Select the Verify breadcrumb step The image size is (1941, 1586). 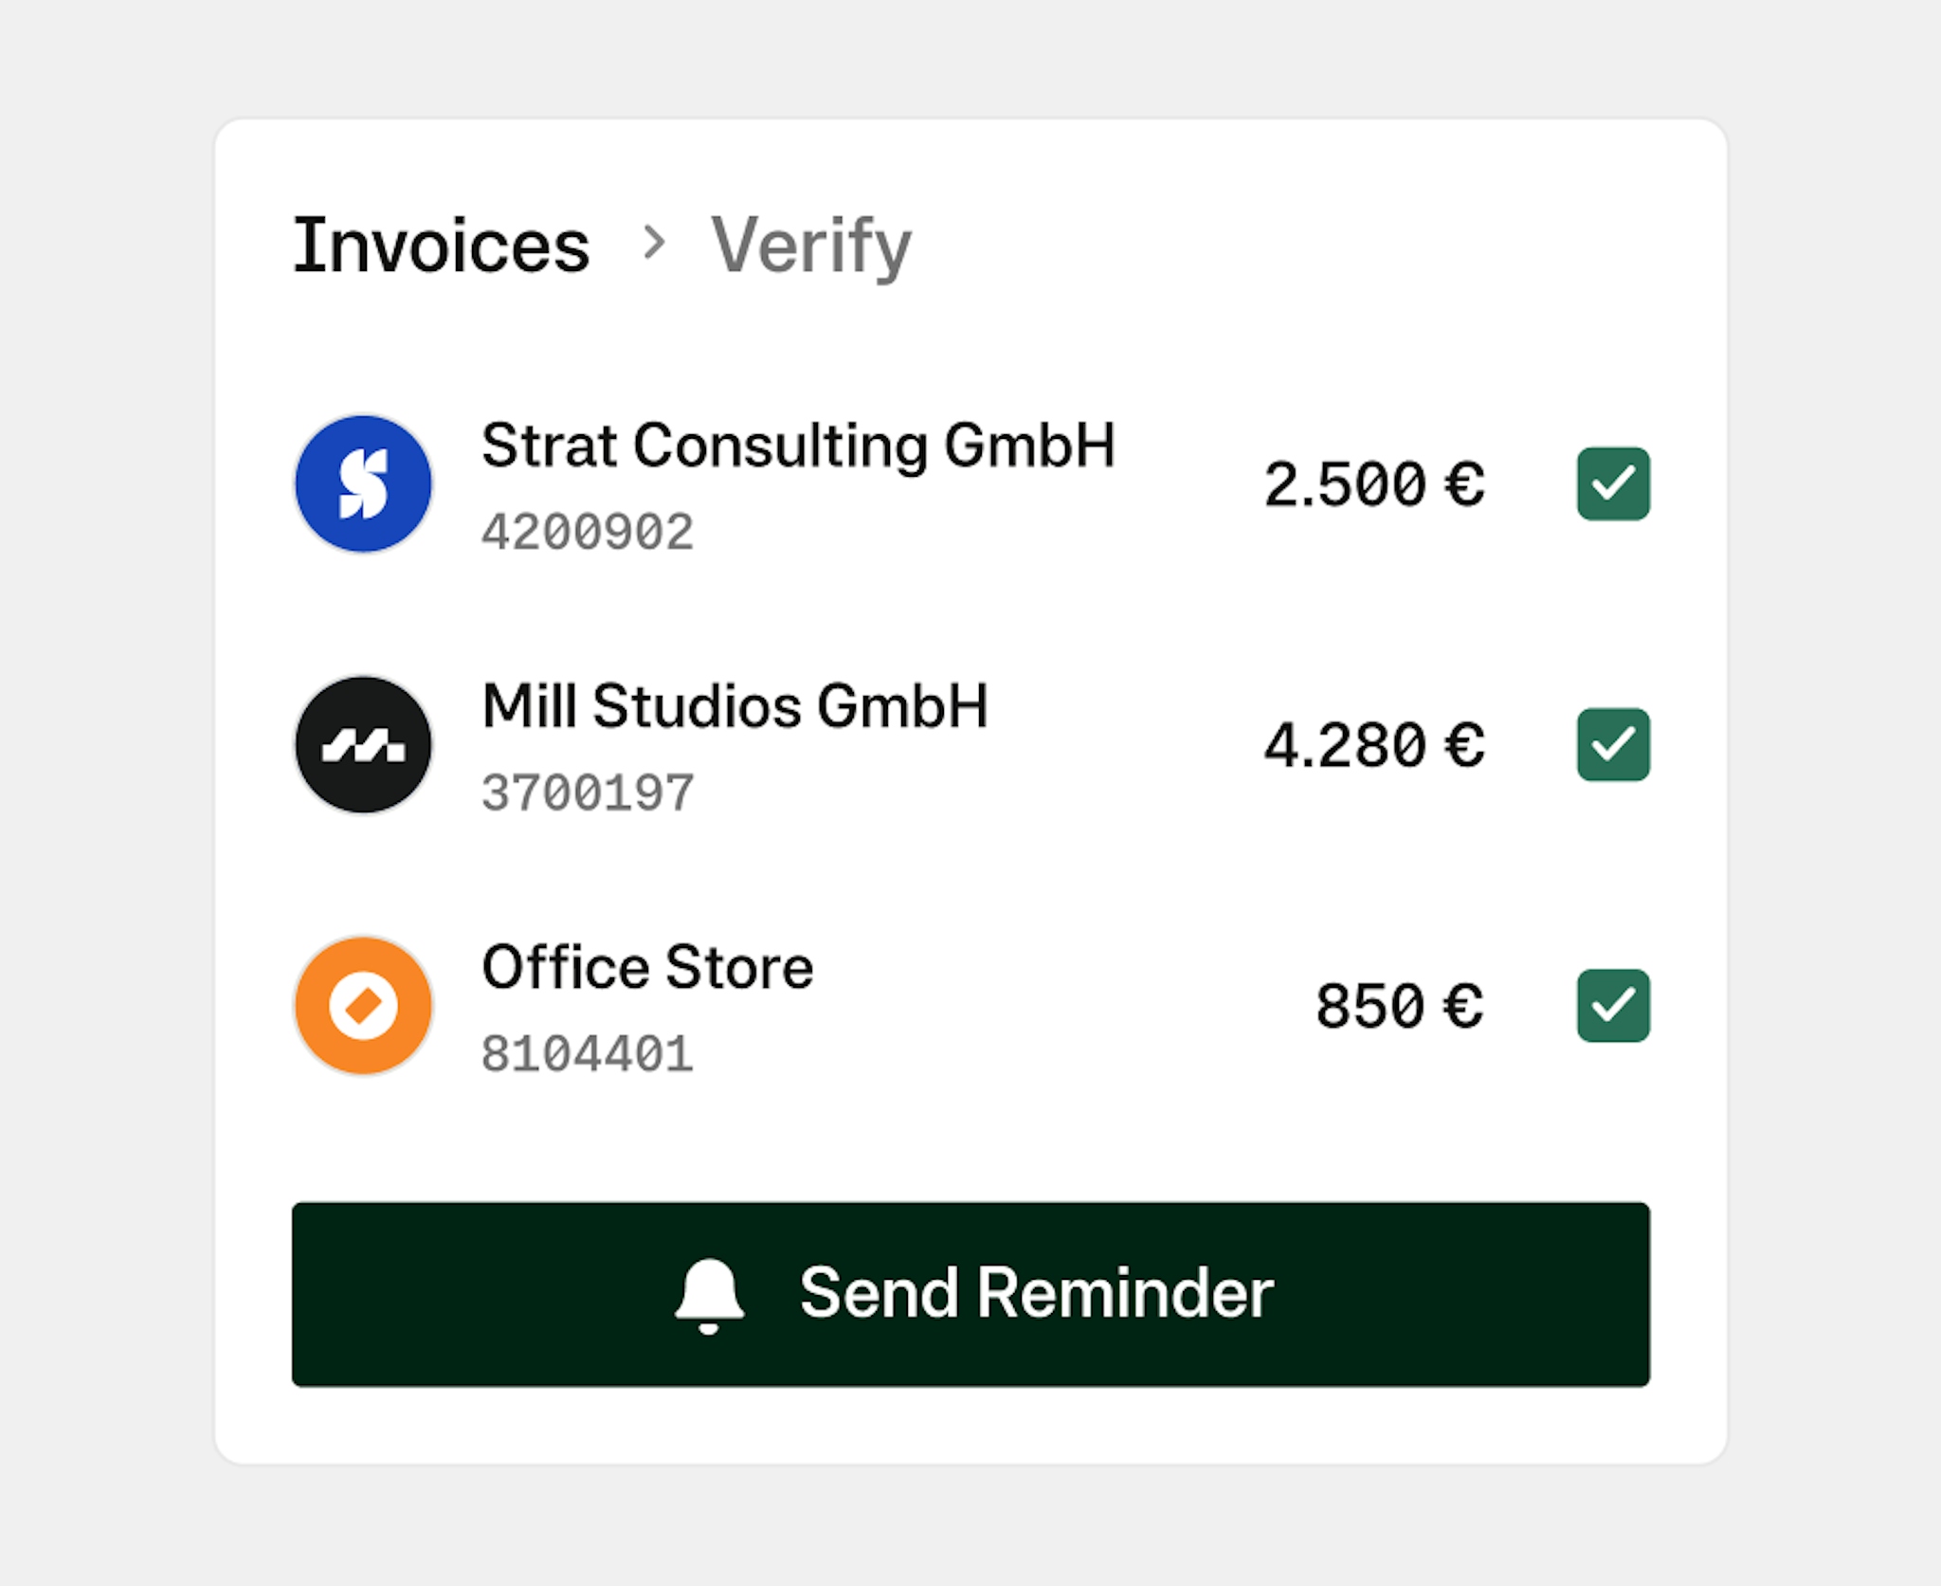(810, 246)
